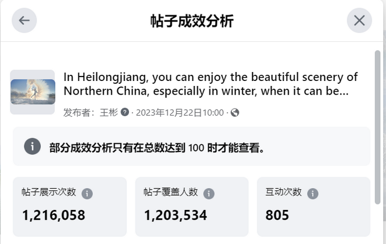
Task: Click the post date 2023年12月22日10:00
Action: (x=180, y=113)
